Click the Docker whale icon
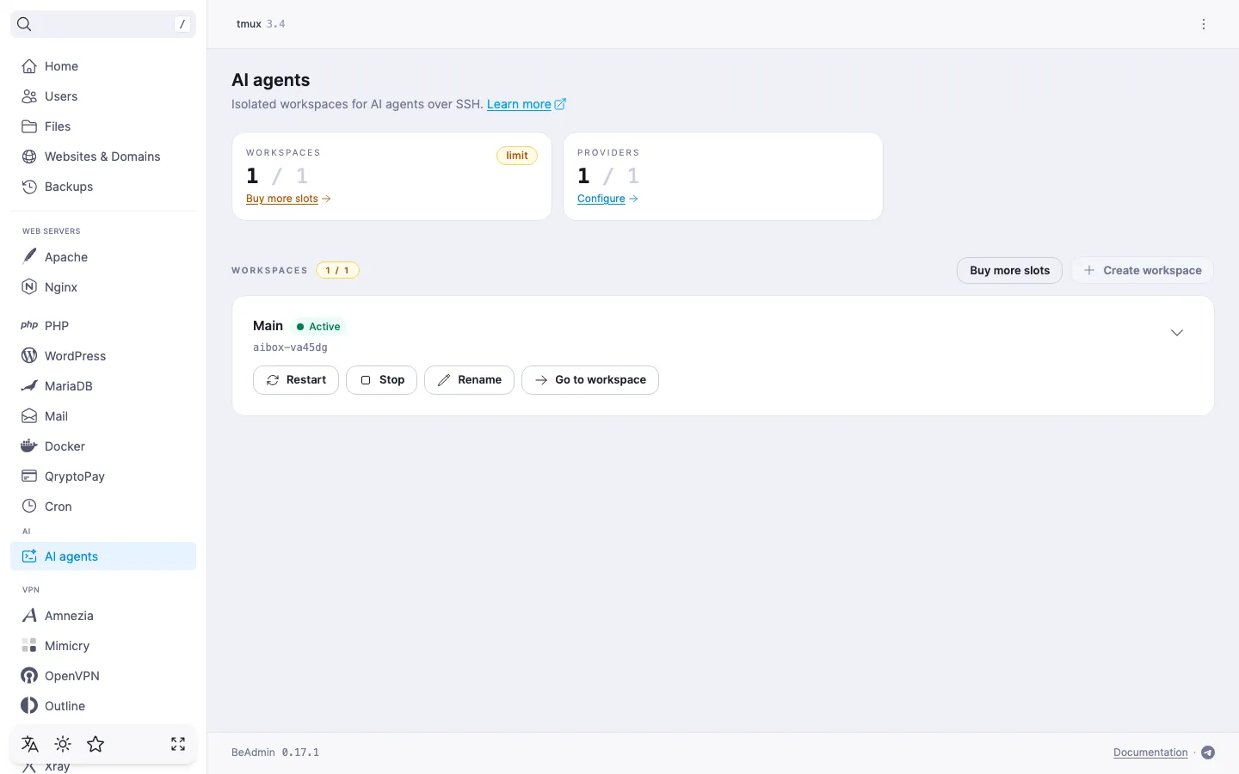 pos(29,445)
